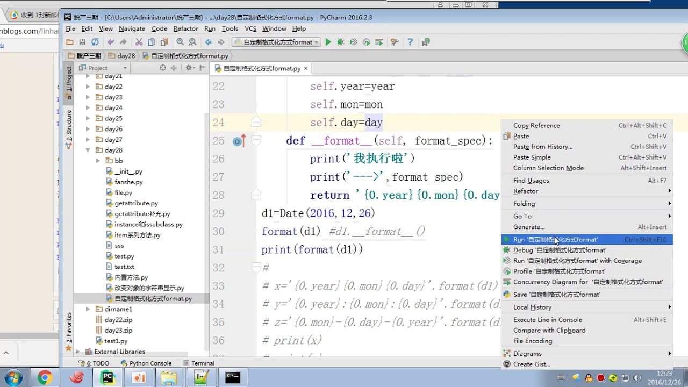
Task: Click the Debug bug toolbar icon
Action: (x=341, y=42)
